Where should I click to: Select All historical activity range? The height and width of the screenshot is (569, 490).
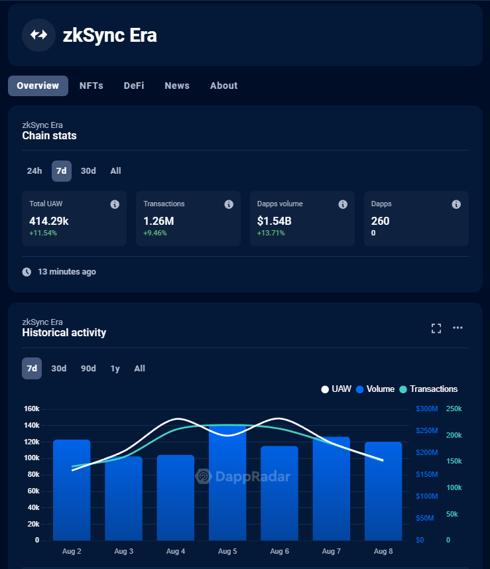(x=140, y=368)
